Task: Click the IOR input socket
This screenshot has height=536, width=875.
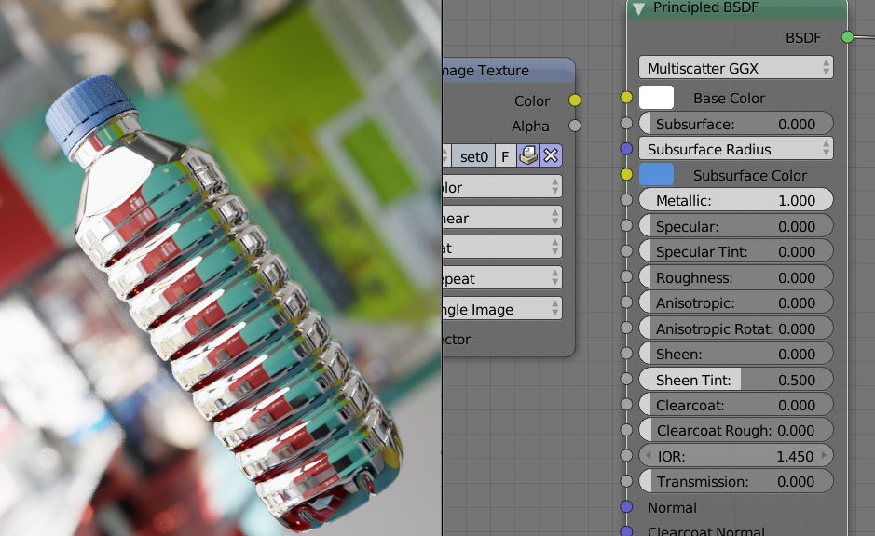Action: [x=626, y=455]
